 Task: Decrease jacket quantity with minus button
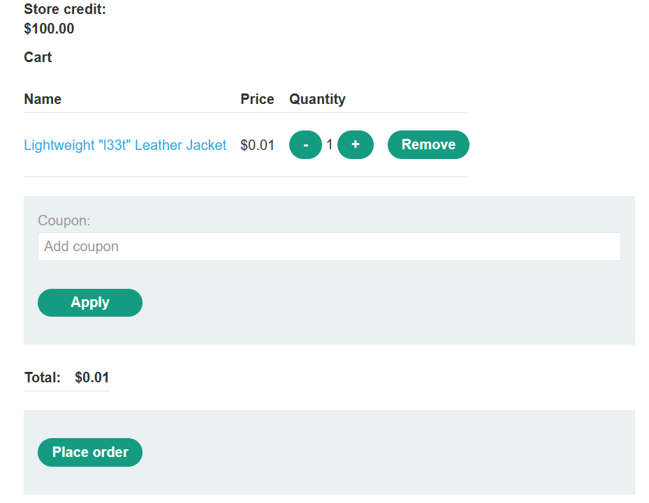pos(305,144)
